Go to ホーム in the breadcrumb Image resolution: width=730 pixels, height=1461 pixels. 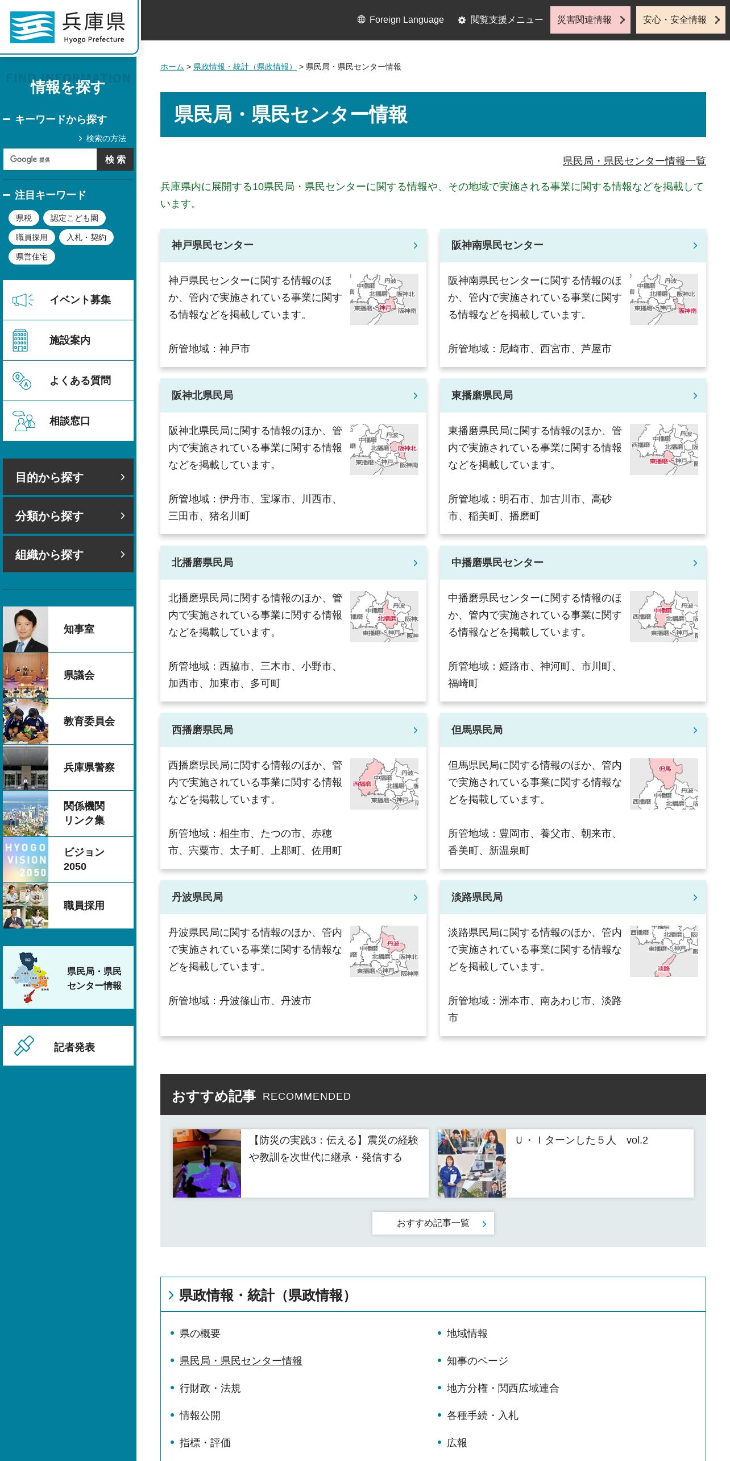click(x=172, y=67)
